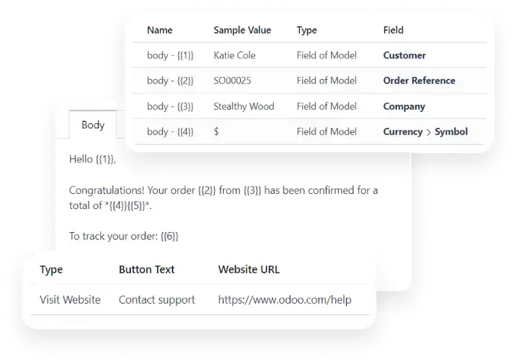The width and height of the screenshot is (516, 362).
Task: Open the Company field selector
Action: click(404, 106)
